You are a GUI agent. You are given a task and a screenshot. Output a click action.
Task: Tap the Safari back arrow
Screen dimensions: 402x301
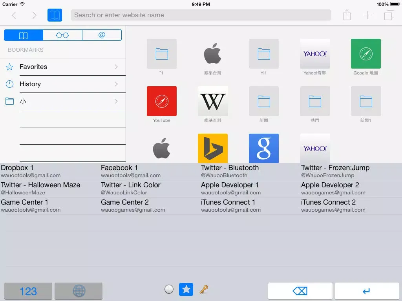pos(14,15)
